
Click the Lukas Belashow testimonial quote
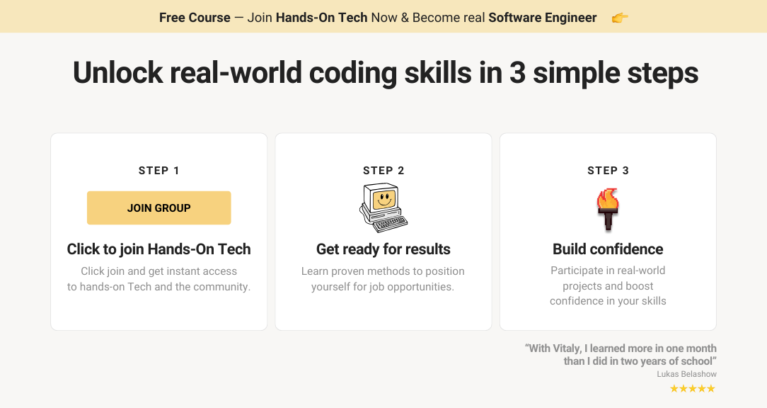point(621,355)
